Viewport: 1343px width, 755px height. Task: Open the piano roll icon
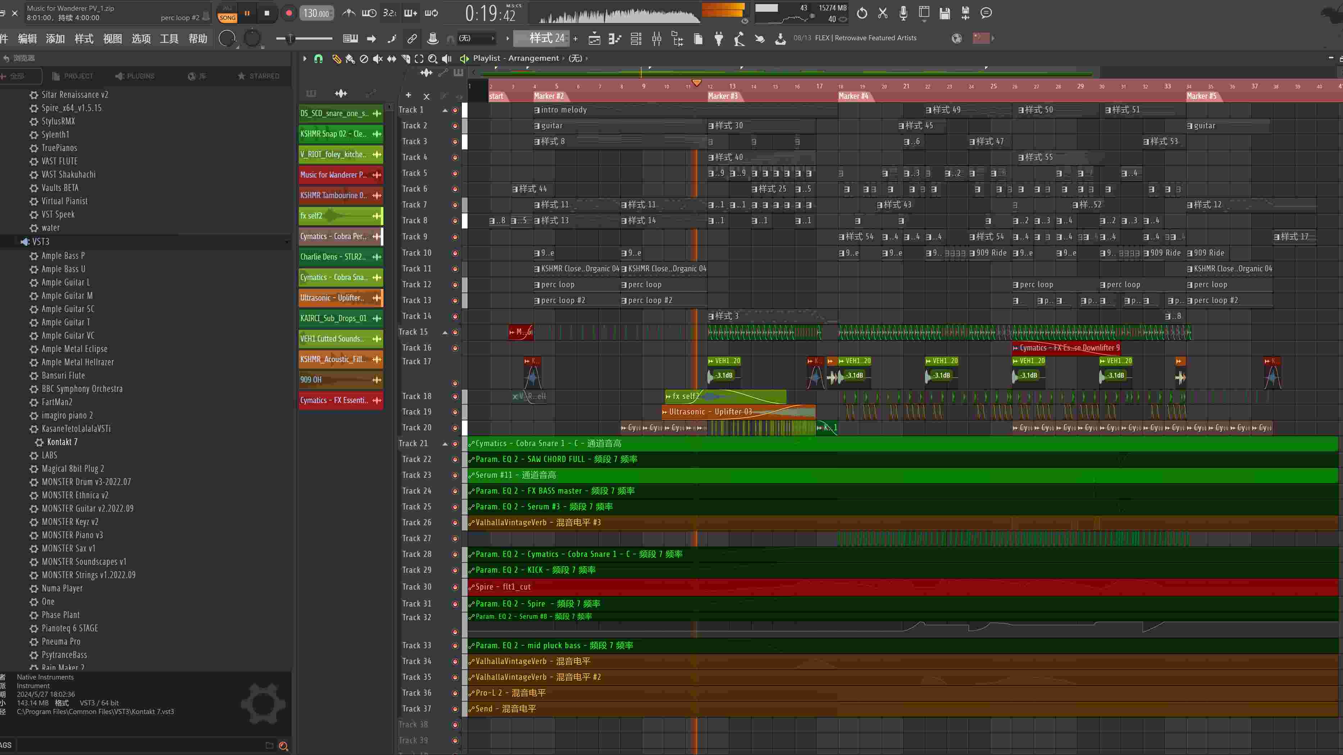pos(615,38)
